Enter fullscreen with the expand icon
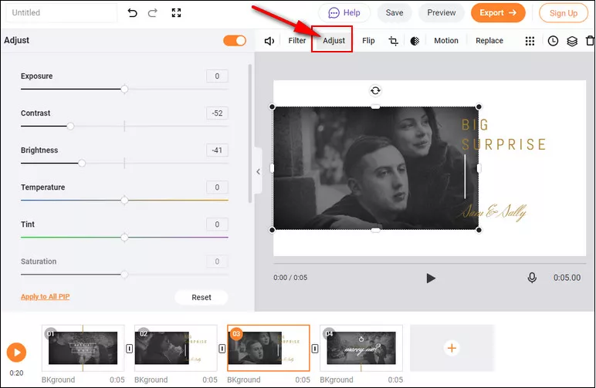Screen dimensions: 596x388 [x=176, y=12]
